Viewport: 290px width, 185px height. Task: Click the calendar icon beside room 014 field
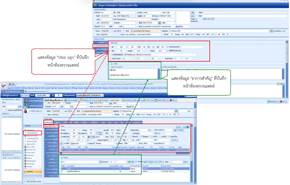[x=176, y=111]
